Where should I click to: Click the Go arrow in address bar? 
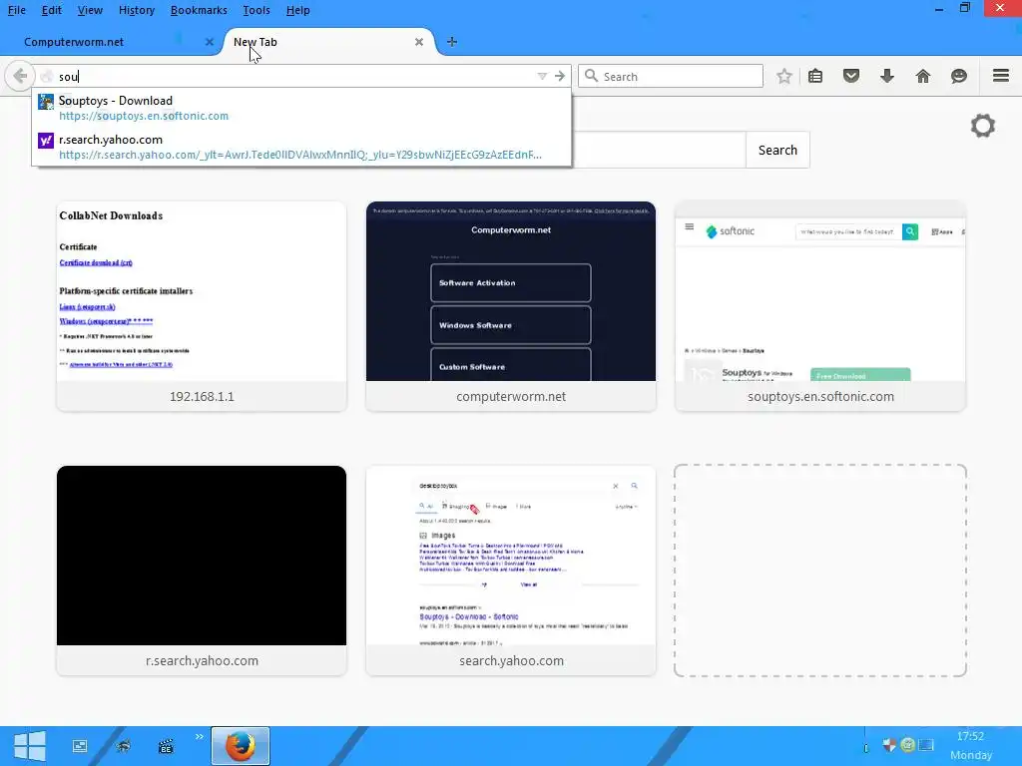(x=560, y=76)
